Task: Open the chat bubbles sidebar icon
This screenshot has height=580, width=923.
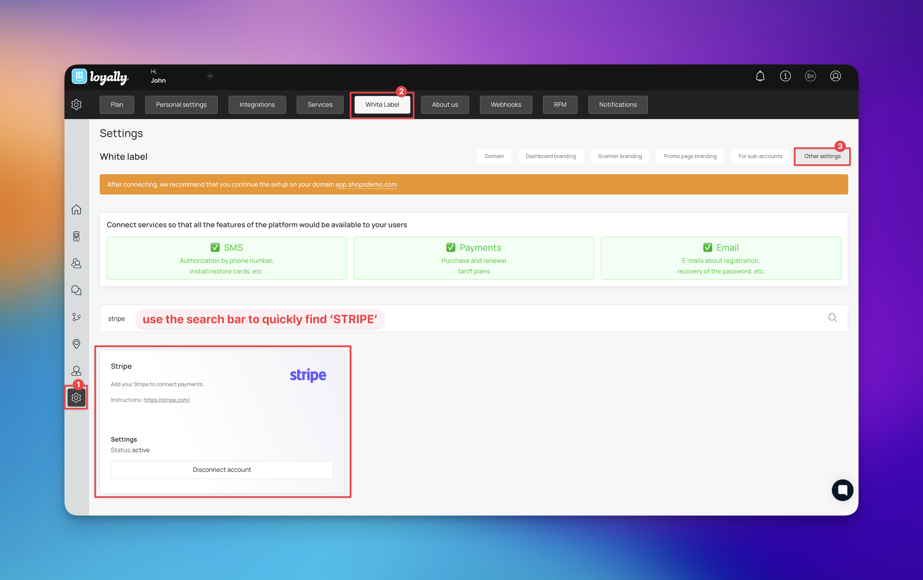Action: pyautogui.click(x=76, y=290)
